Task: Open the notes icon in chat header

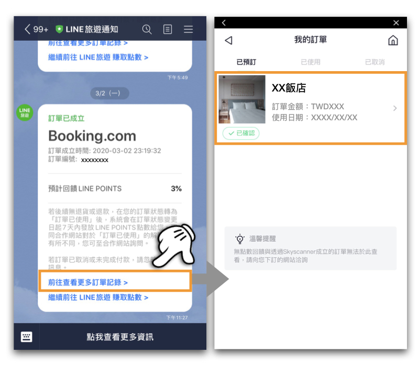Action: pos(168,29)
